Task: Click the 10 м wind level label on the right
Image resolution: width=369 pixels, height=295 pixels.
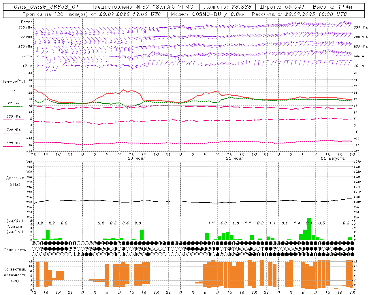Action: coord(359,66)
